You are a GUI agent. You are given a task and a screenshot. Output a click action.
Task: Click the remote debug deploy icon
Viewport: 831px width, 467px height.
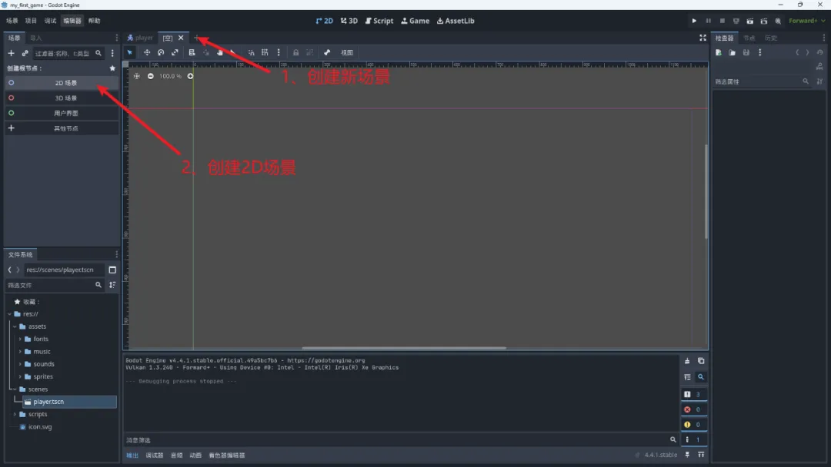(736, 21)
